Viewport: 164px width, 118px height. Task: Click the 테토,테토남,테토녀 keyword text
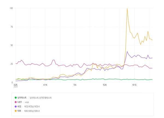(x=32, y=111)
